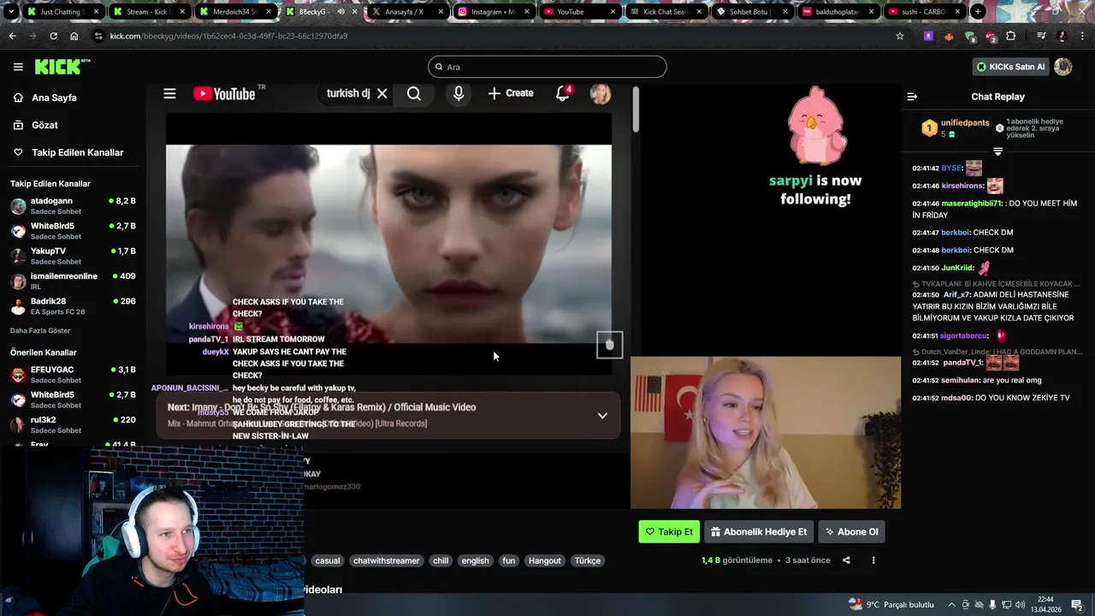Collapse the Chat Replay panel
The image size is (1095, 616).
[912, 97]
